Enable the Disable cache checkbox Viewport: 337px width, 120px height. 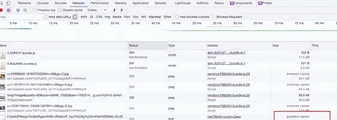coord(60,10)
